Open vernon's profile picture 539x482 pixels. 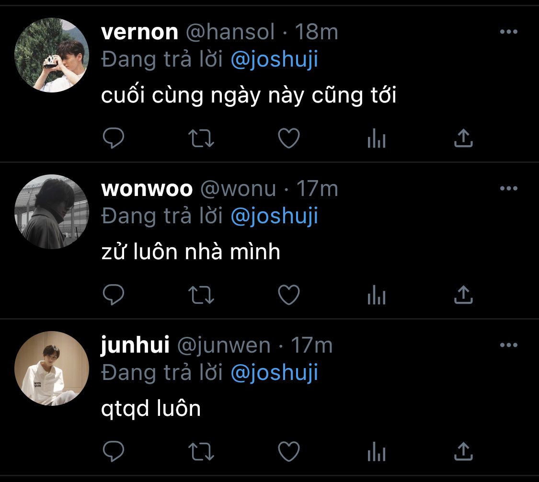click(52, 55)
